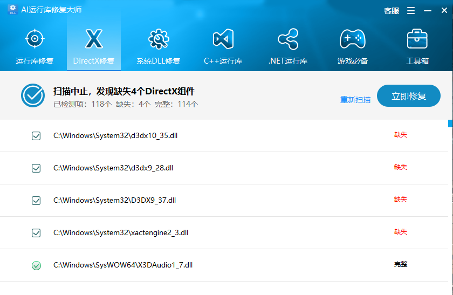The width and height of the screenshot is (453, 295).
Task: Close the AI运行库修复大师 window
Action: [444, 10]
